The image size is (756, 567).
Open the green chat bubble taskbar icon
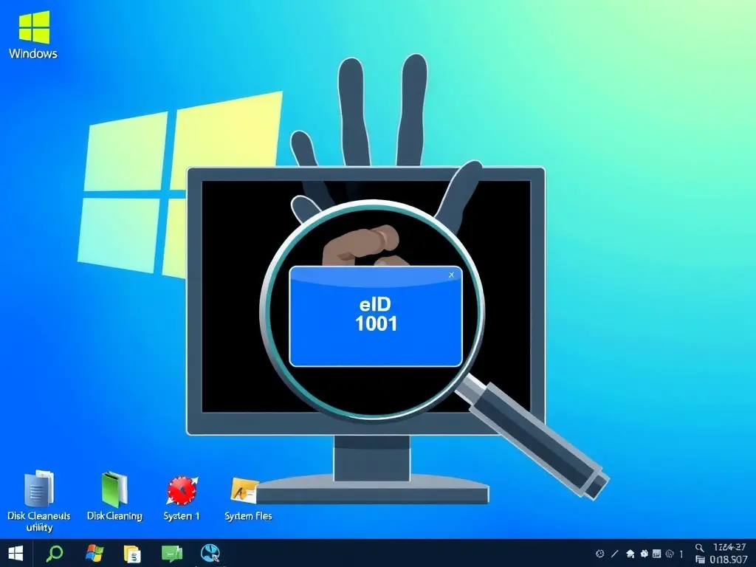[171, 554]
